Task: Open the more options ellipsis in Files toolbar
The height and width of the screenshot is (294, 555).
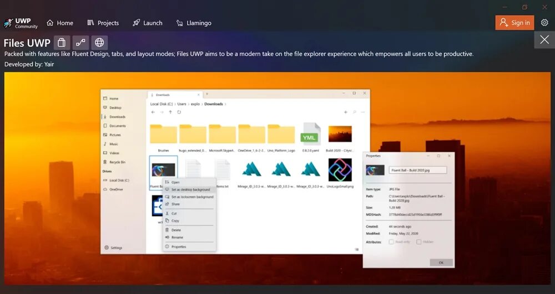Action: tap(363, 112)
